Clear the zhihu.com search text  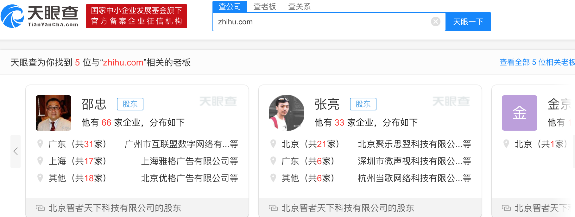click(x=436, y=22)
